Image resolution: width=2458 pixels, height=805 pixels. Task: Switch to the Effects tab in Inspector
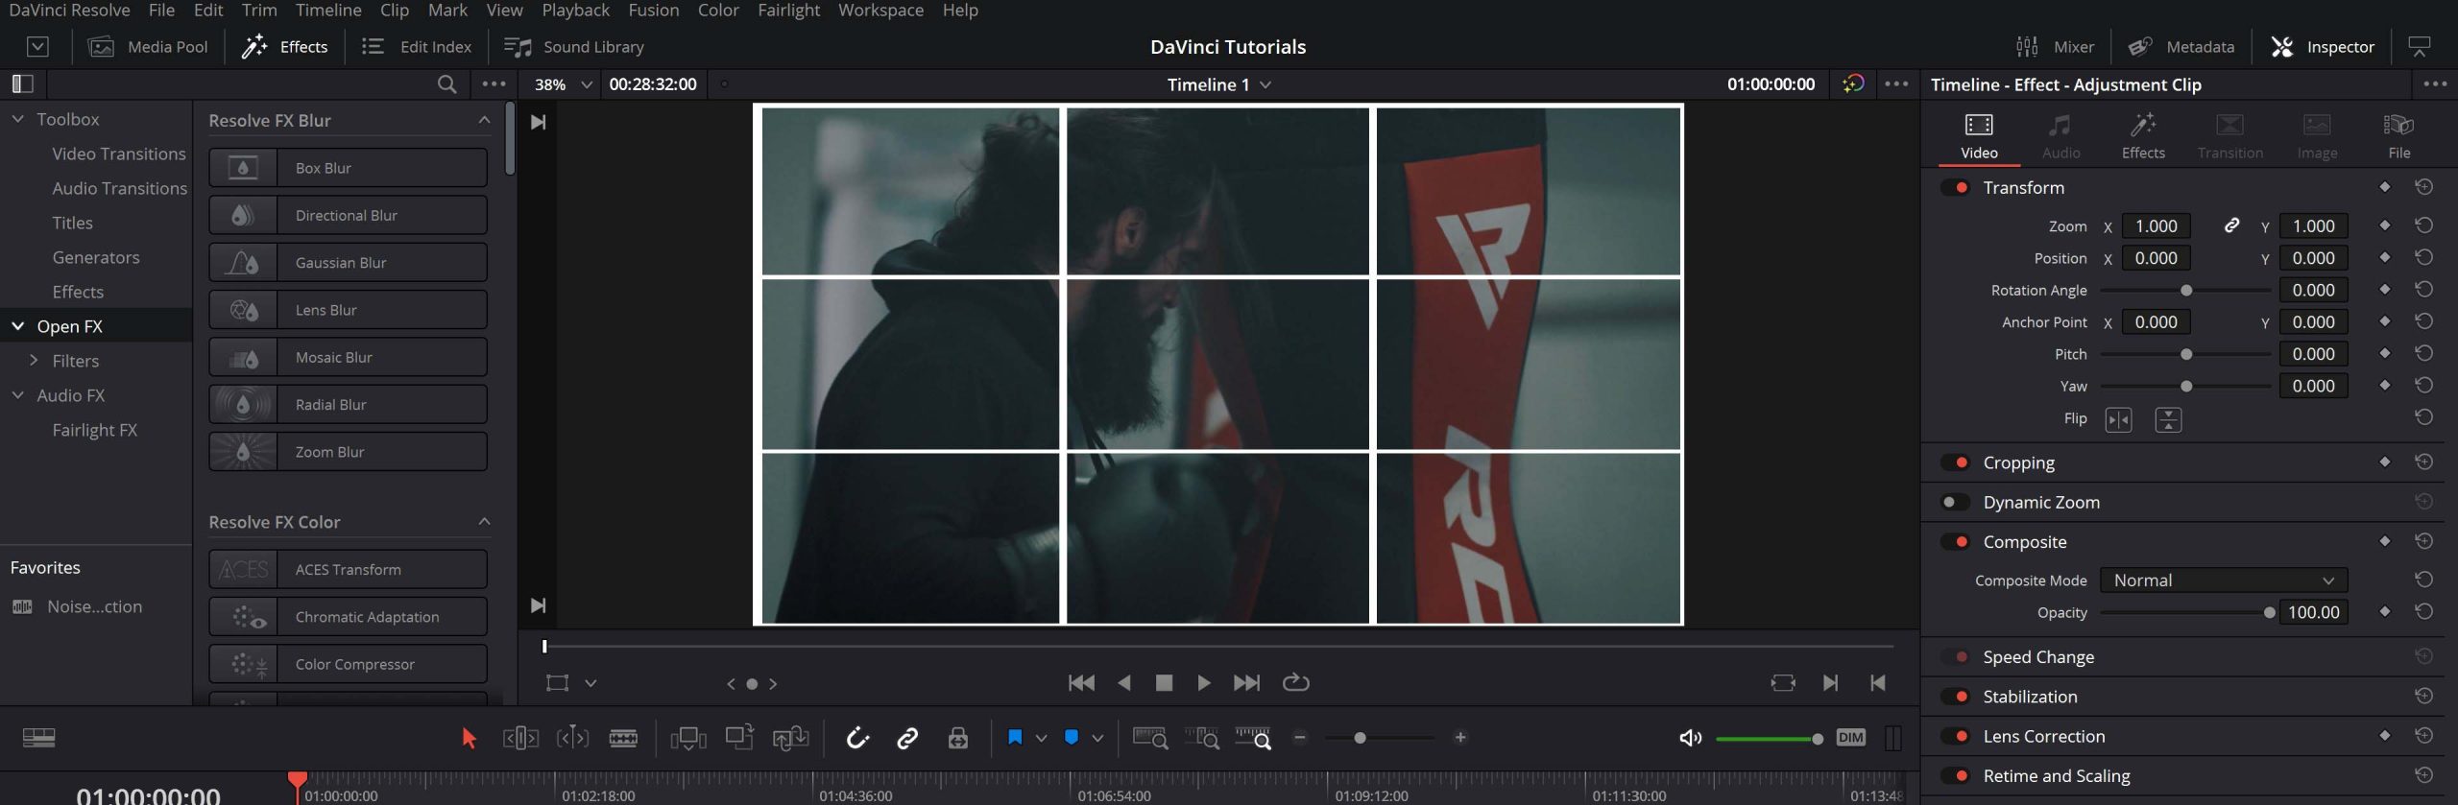coord(2142,135)
